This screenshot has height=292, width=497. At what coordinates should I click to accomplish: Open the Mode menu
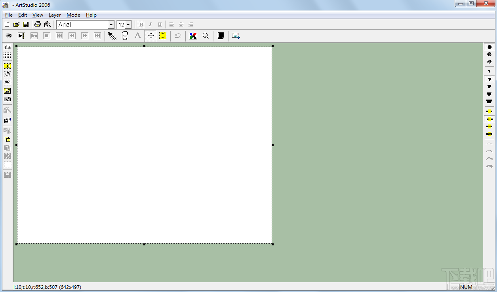(73, 15)
